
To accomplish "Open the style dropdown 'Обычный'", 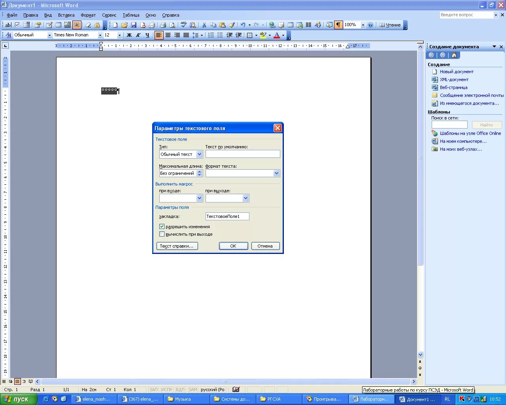I will pos(49,35).
